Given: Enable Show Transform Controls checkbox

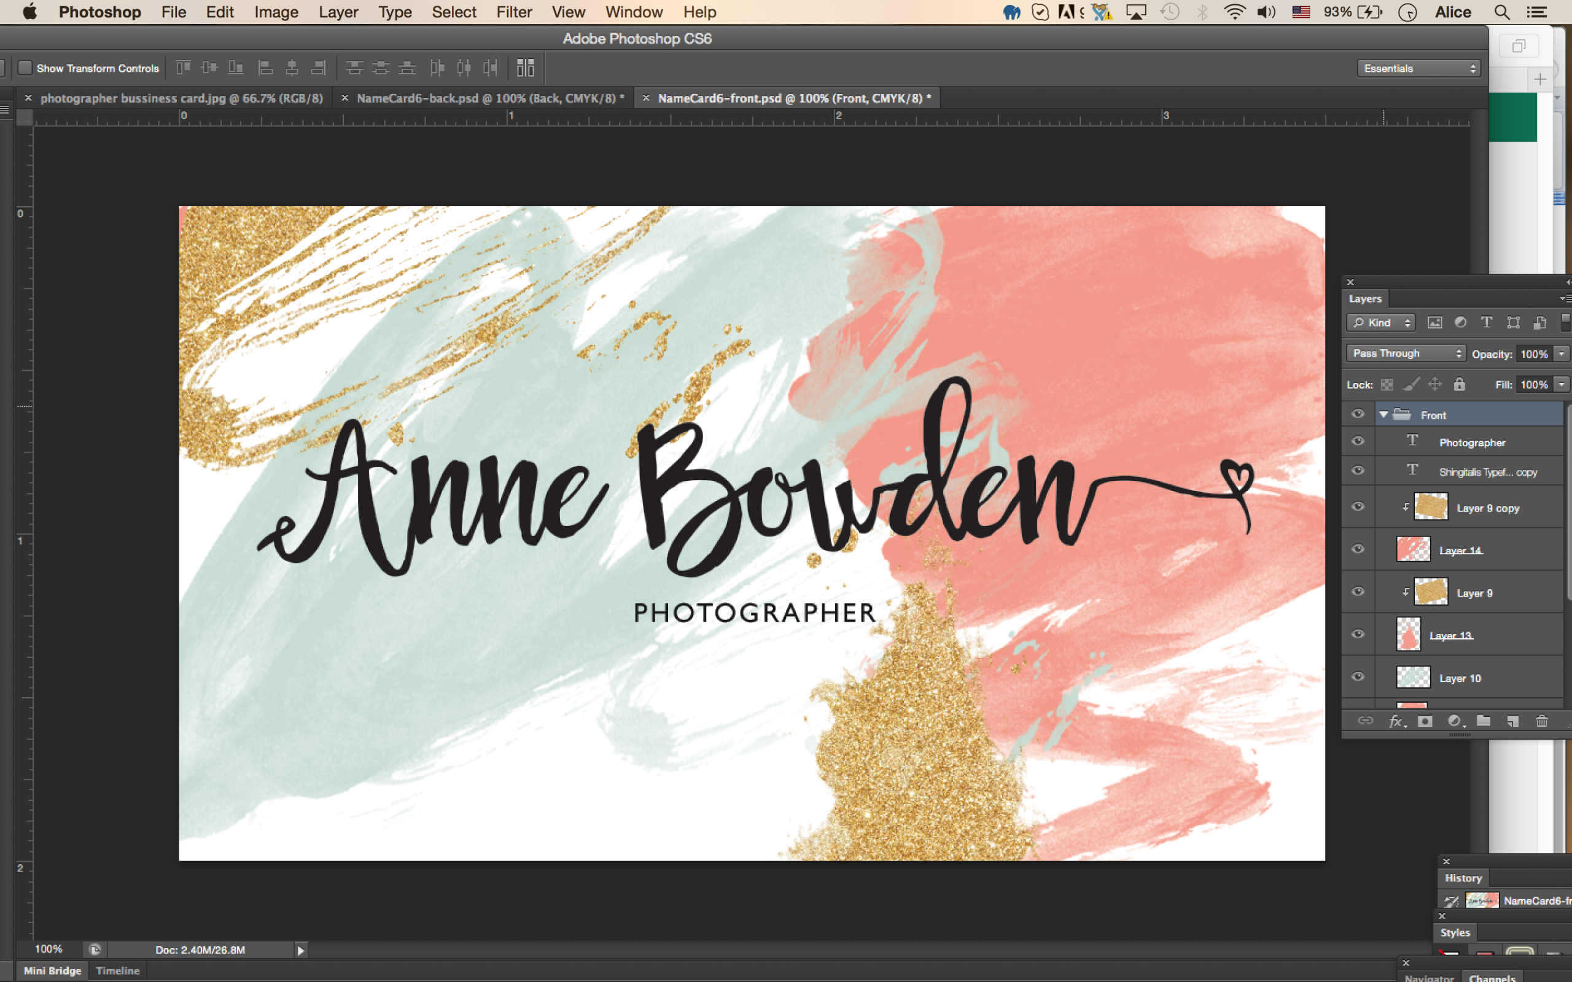Looking at the screenshot, I should click(25, 68).
